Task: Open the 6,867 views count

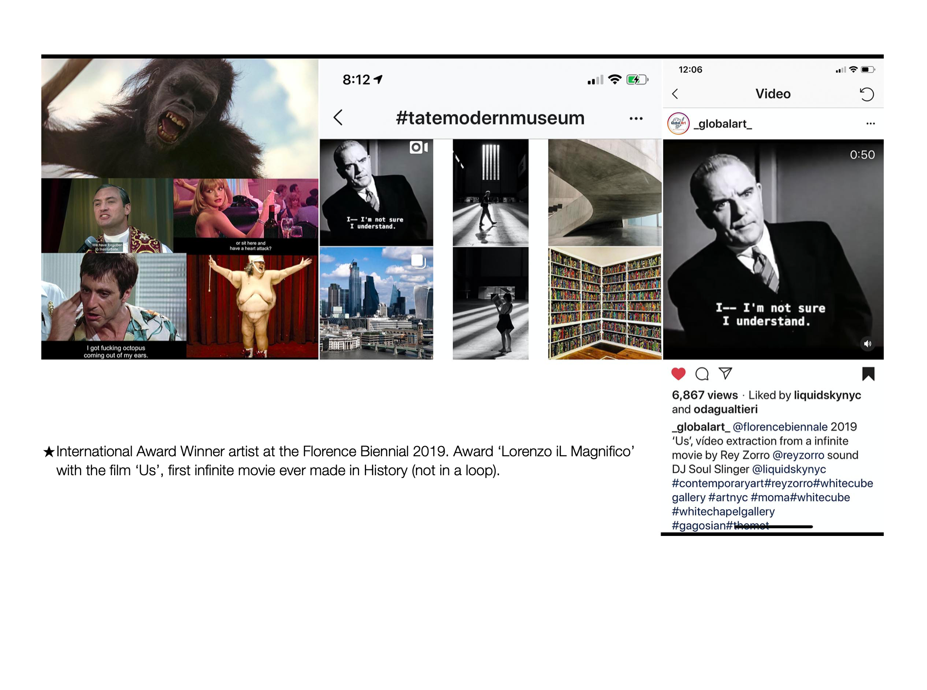Action: pyautogui.click(x=704, y=395)
